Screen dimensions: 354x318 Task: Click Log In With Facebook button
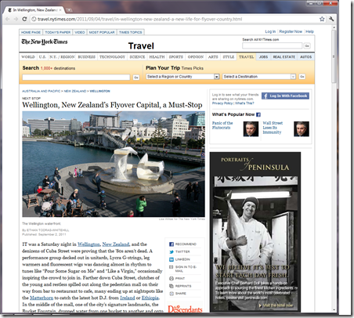pos(285,96)
